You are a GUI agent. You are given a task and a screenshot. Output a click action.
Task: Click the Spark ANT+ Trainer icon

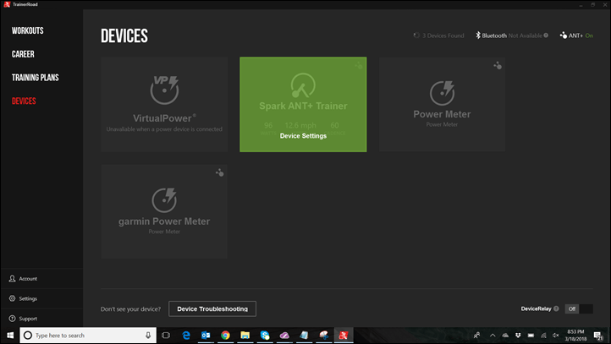tap(303, 85)
